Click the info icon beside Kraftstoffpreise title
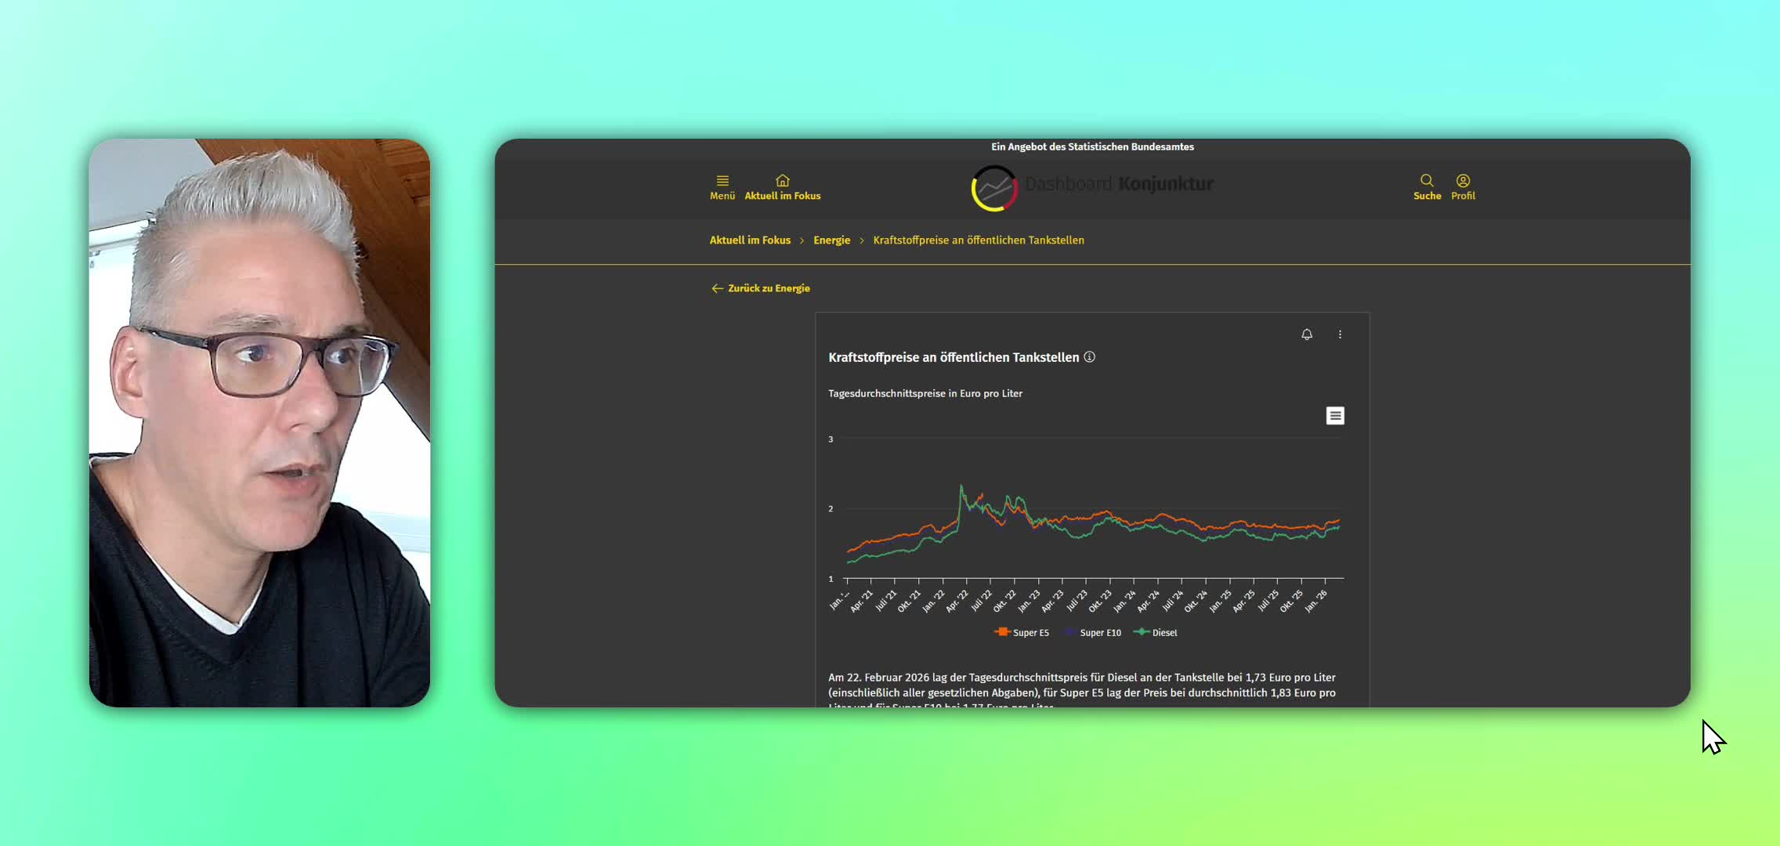1780x846 pixels. tap(1089, 357)
